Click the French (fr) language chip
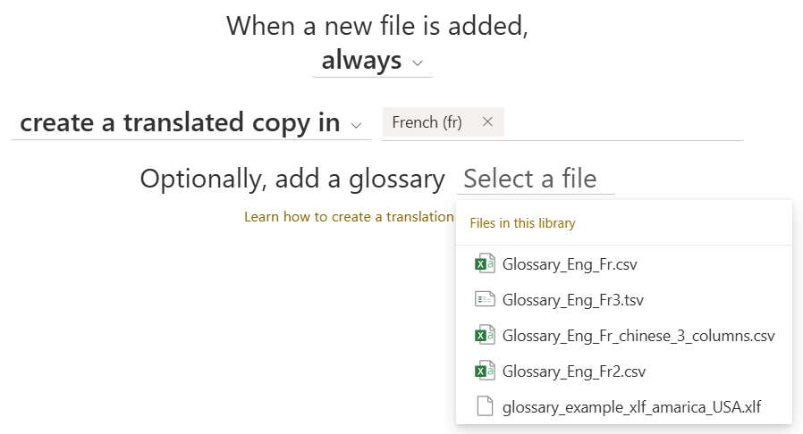The height and width of the screenshot is (434, 803). 427,122
